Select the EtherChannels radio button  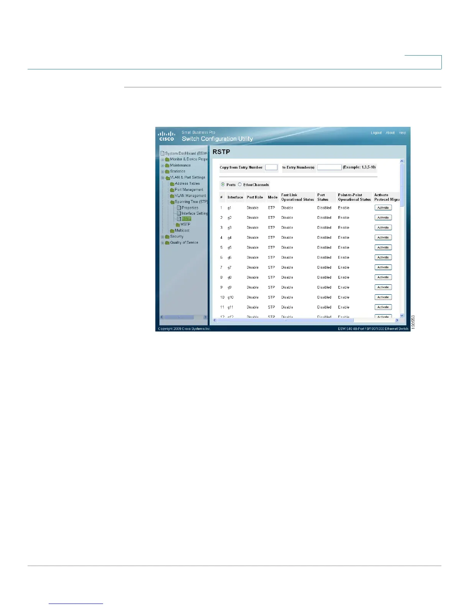(240, 185)
